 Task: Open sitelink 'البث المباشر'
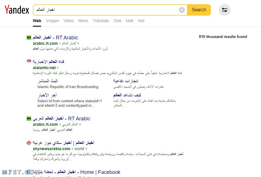click(x=48, y=81)
